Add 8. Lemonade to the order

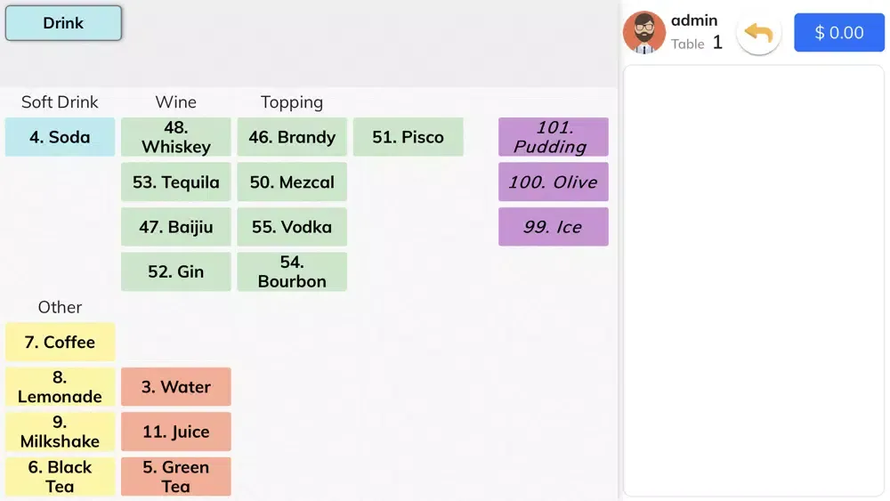(x=60, y=387)
